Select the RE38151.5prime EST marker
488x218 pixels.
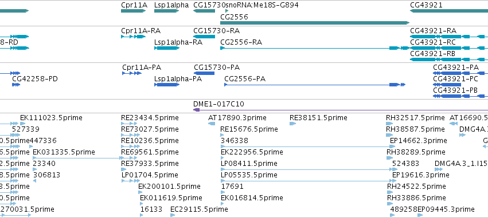pyautogui.click(x=292, y=124)
